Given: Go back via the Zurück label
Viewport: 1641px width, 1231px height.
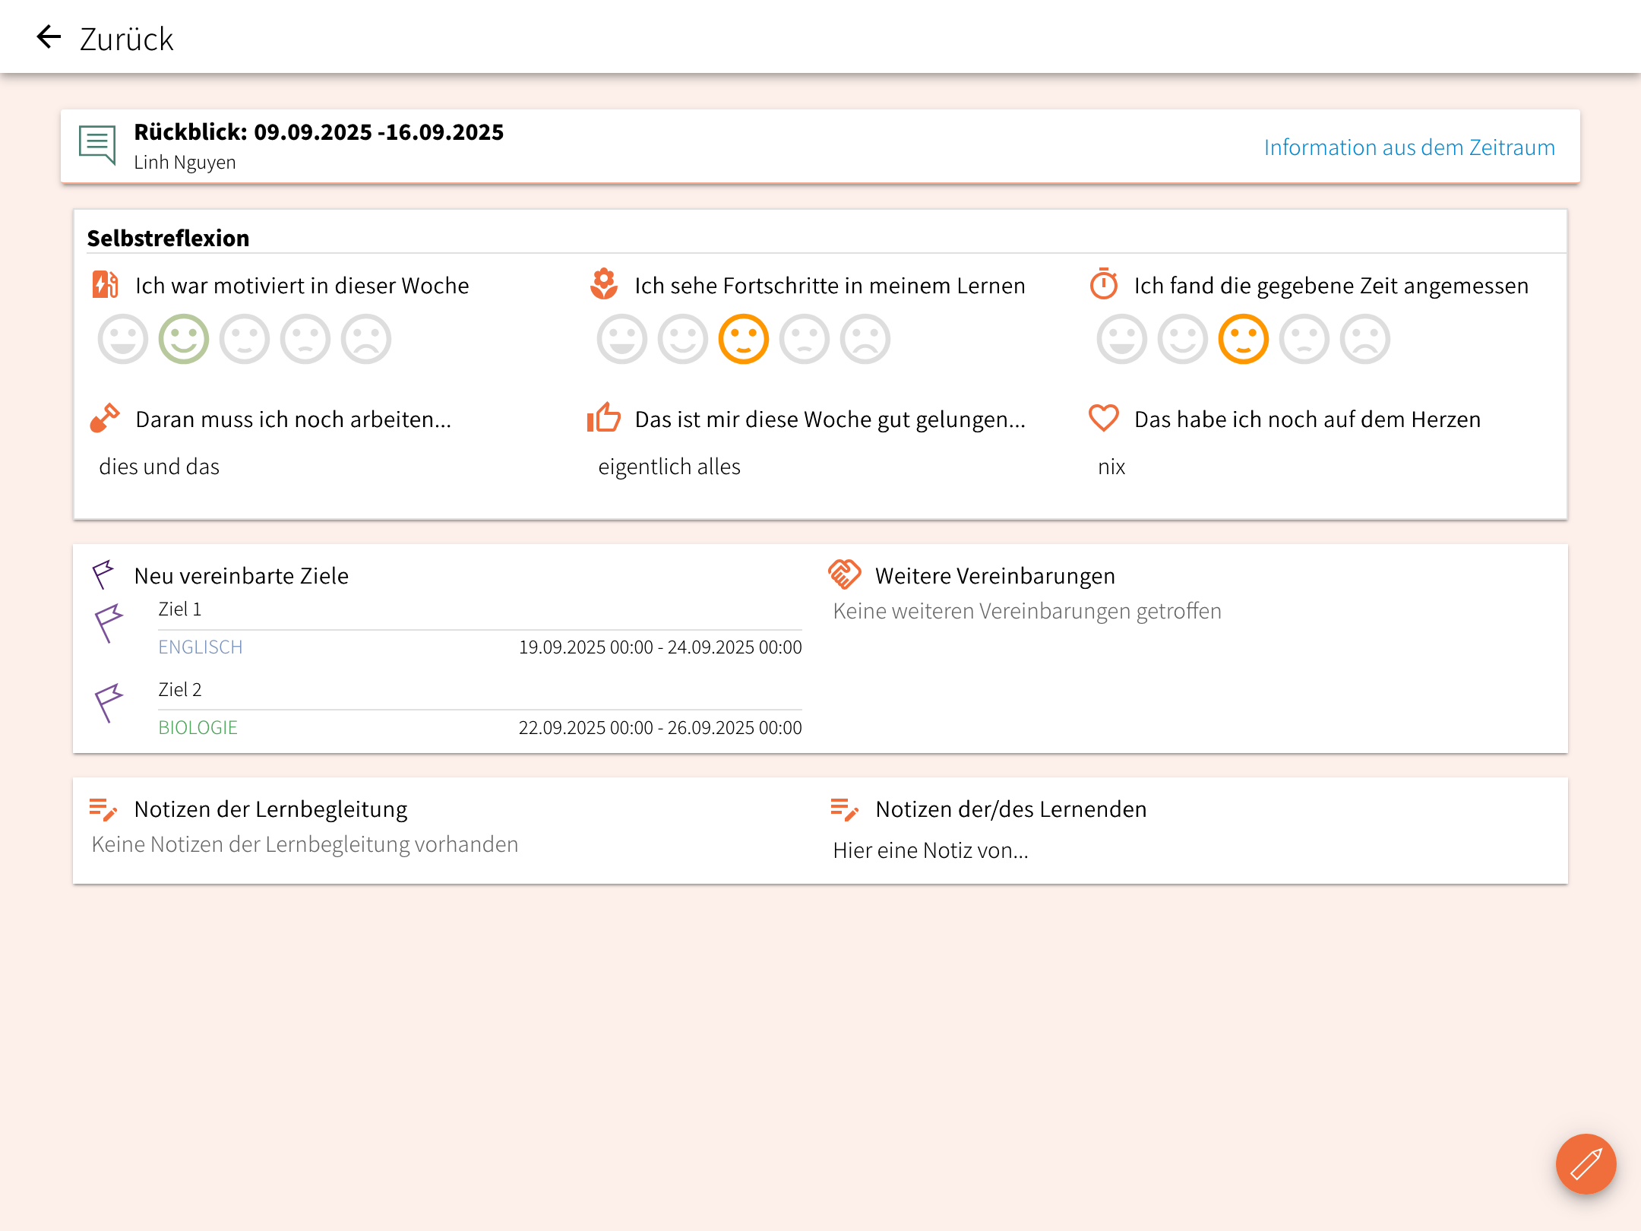Looking at the screenshot, I should pyautogui.click(x=126, y=40).
